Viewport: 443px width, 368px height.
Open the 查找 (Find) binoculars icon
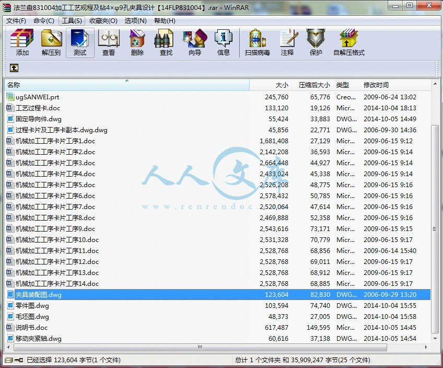click(x=164, y=40)
